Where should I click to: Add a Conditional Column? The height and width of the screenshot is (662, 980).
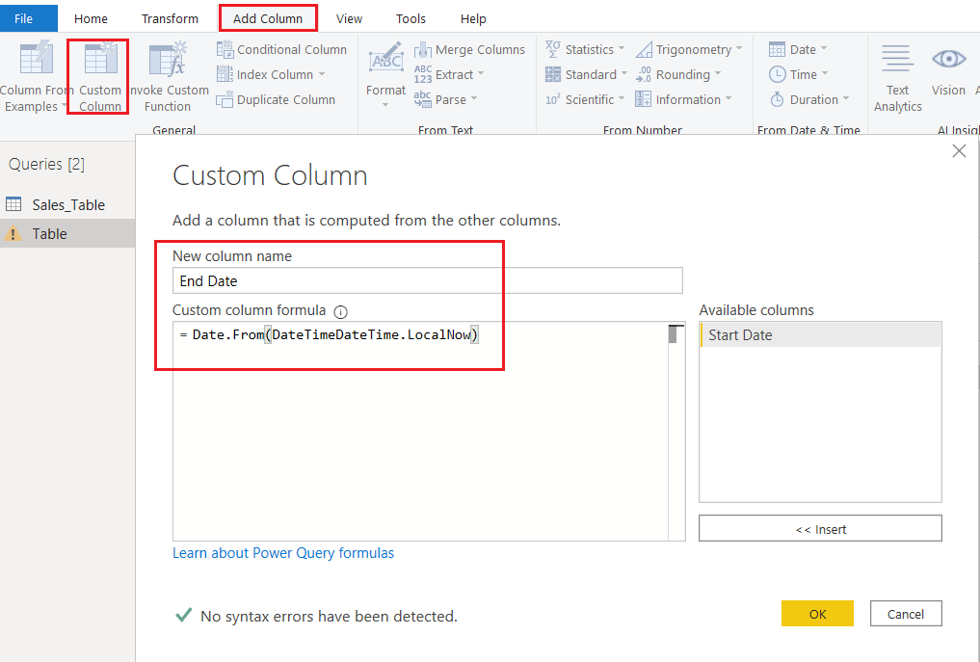coord(282,49)
